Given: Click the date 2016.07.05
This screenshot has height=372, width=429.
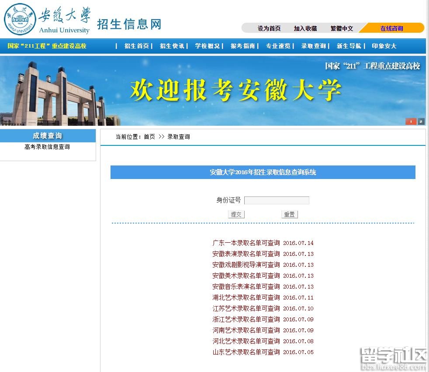Looking at the screenshot, I should coord(298,353).
